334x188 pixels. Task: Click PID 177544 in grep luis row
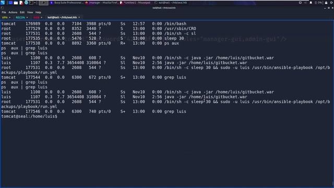pyautogui.click(x=33, y=77)
